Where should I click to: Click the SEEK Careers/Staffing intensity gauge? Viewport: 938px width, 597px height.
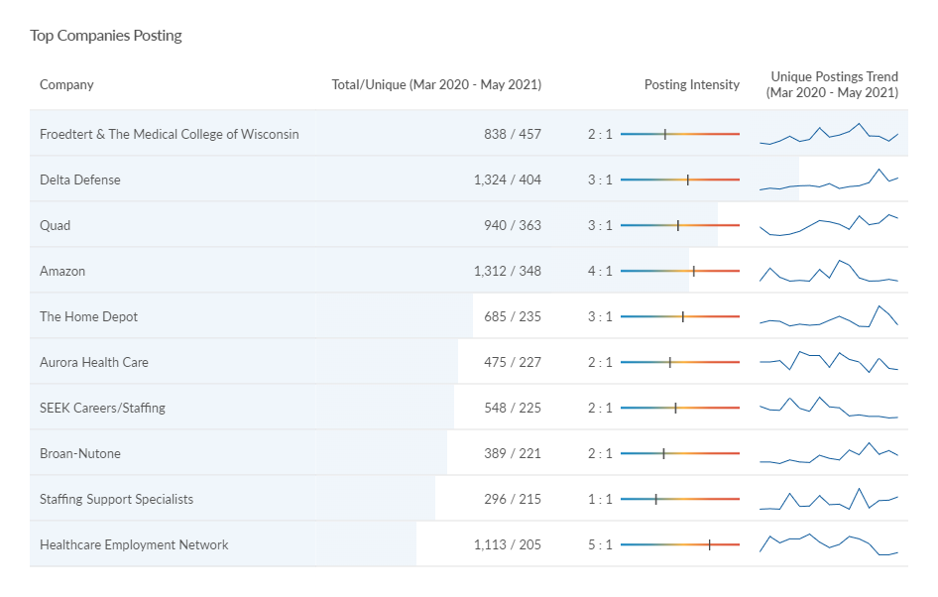680,408
